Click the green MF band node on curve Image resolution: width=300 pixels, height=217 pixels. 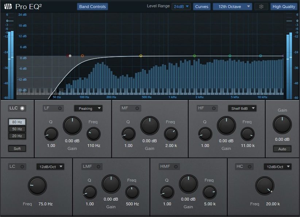click(x=195, y=56)
